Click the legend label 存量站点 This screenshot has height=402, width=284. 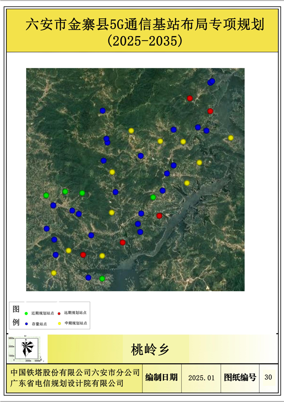(39, 324)
